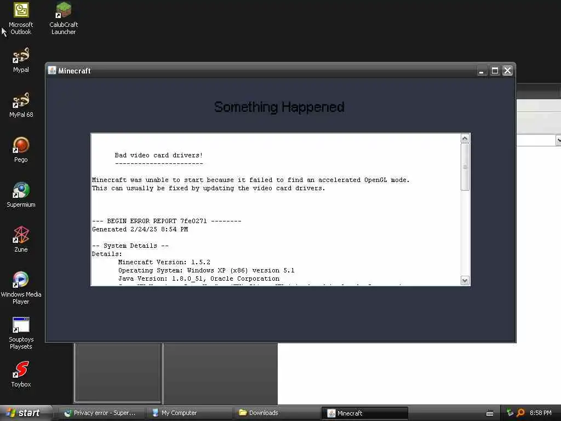Image resolution: width=561 pixels, height=421 pixels.
Task: Click the '-- System Details --' line
Action: [130, 246]
